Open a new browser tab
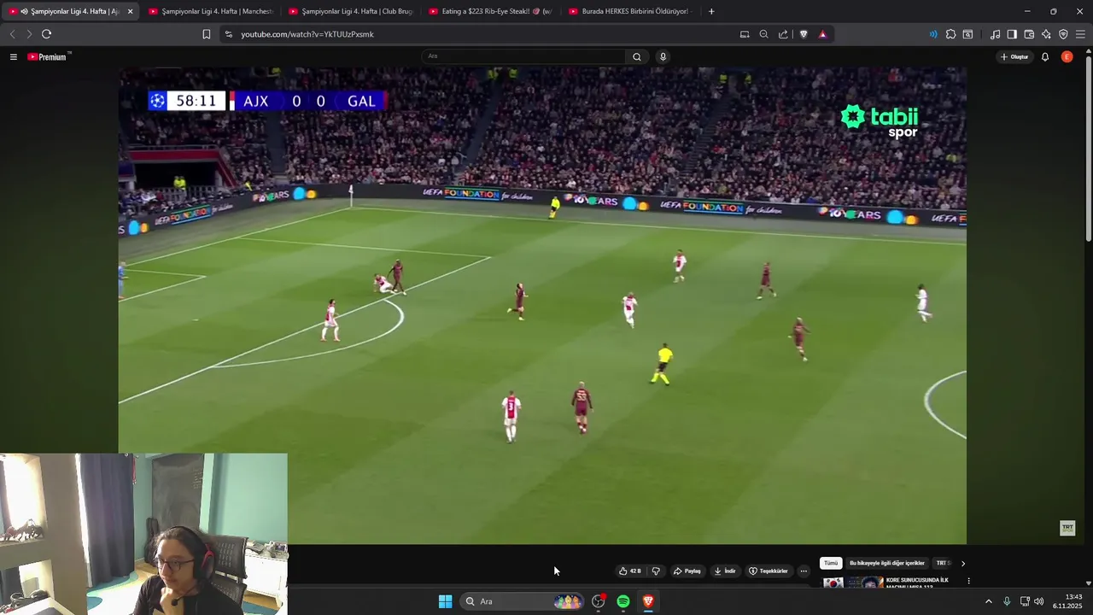The height and width of the screenshot is (615, 1093). click(x=711, y=11)
